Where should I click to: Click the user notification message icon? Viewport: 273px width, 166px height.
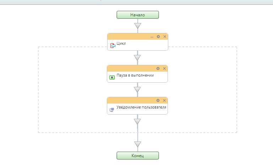112,110
